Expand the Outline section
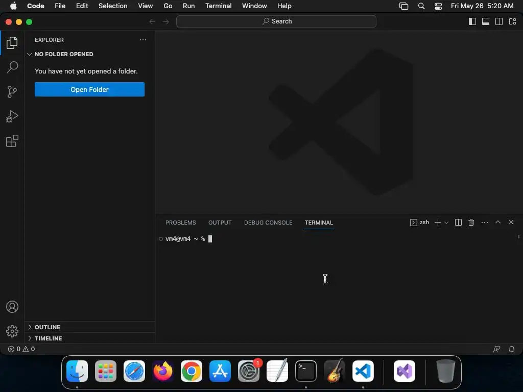The image size is (523, 392). tap(90, 327)
